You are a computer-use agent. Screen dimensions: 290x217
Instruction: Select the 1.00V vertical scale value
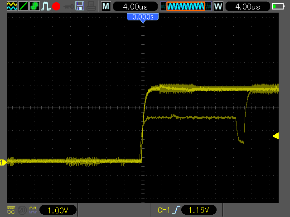coord(58,210)
